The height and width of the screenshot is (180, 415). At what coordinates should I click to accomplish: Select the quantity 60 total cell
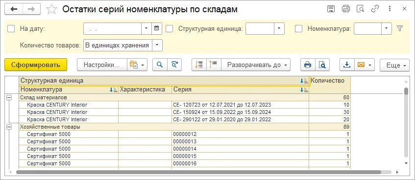(x=330, y=97)
